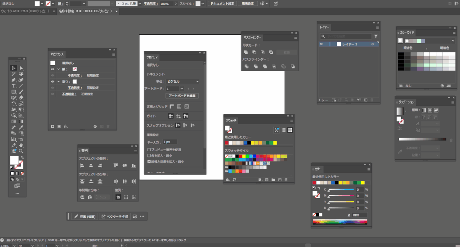Click the layer search field

coord(346,36)
